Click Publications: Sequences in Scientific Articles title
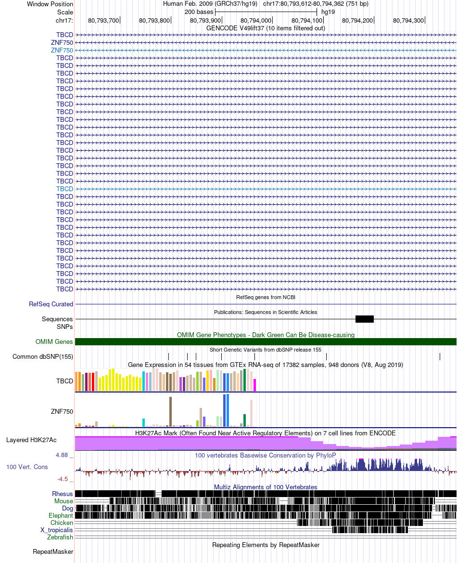 click(266, 313)
